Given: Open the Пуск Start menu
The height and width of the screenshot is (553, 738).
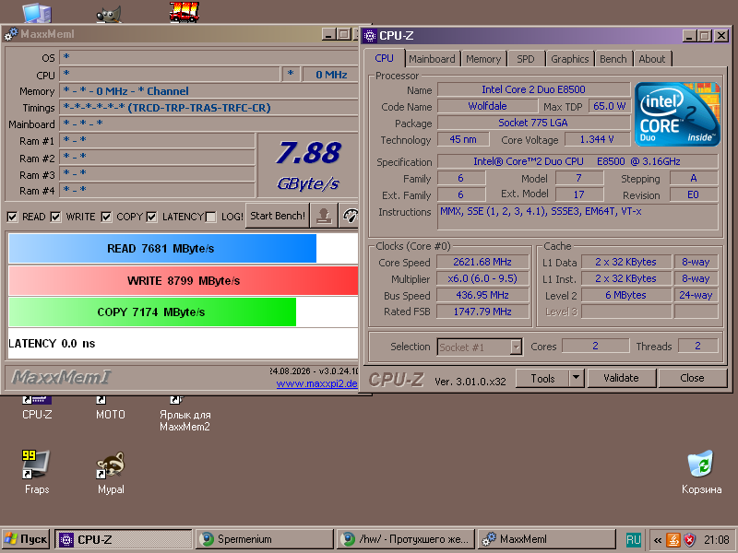Looking at the screenshot, I should tap(27, 539).
